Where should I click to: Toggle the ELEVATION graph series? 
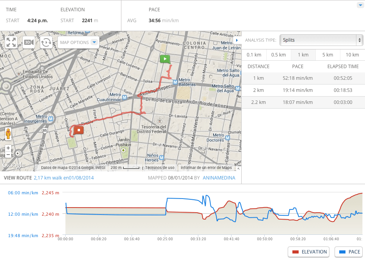pos(309,252)
